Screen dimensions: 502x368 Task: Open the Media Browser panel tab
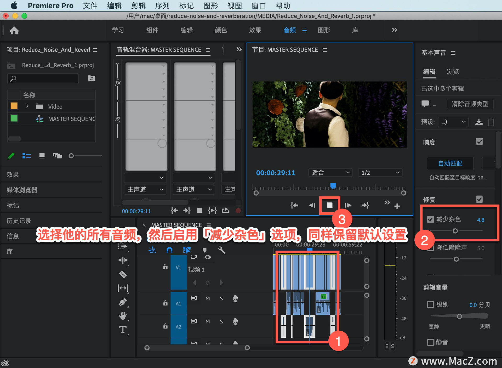point(22,190)
